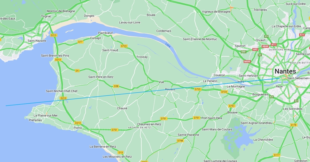Click the Paimbœuf town label
Screen dimensions: 310x162
pyautogui.click(x=105, y=33)
